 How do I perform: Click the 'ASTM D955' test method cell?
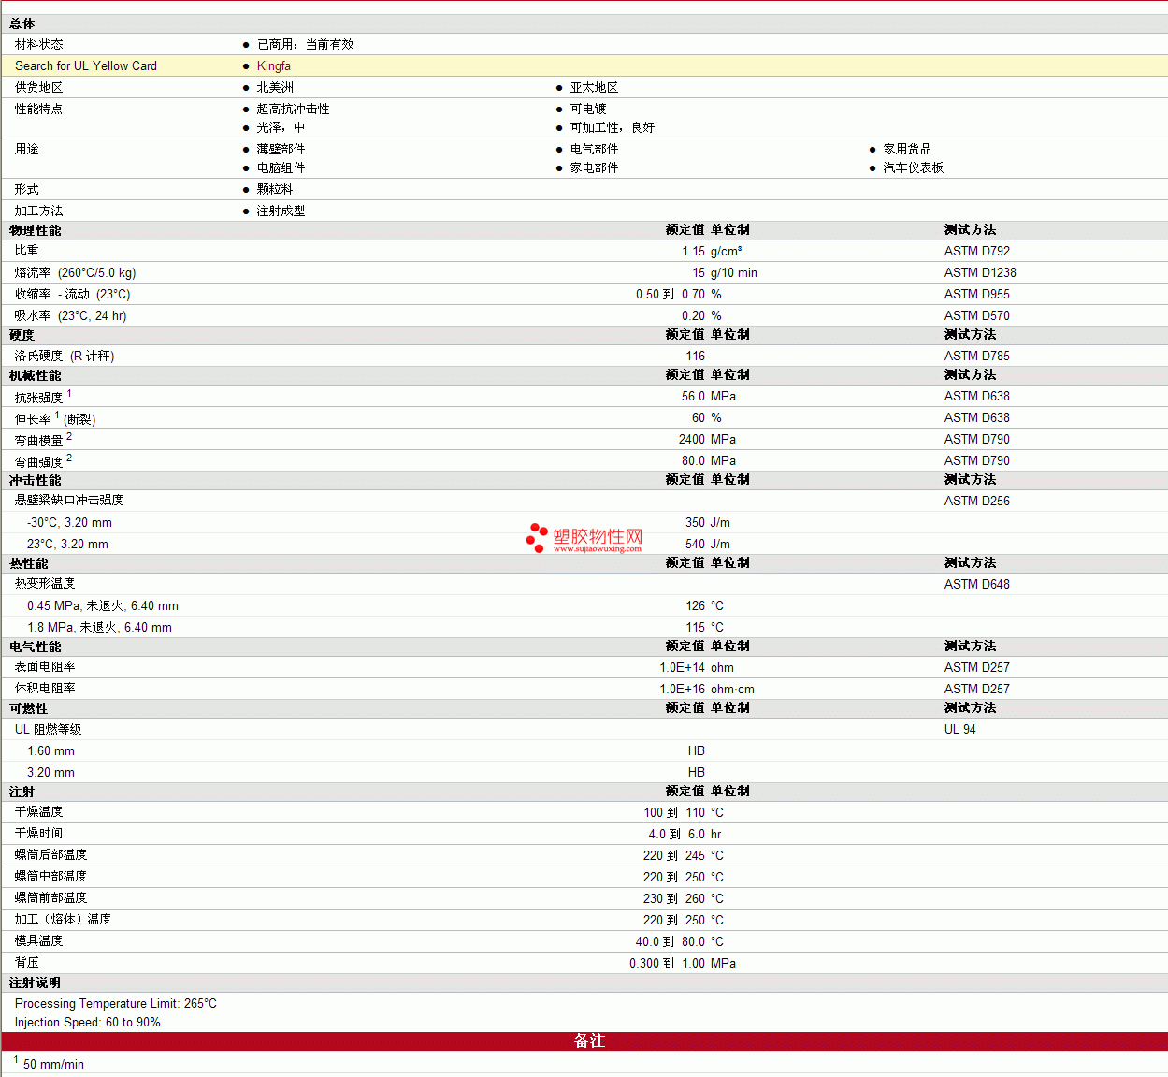point(976,294)
